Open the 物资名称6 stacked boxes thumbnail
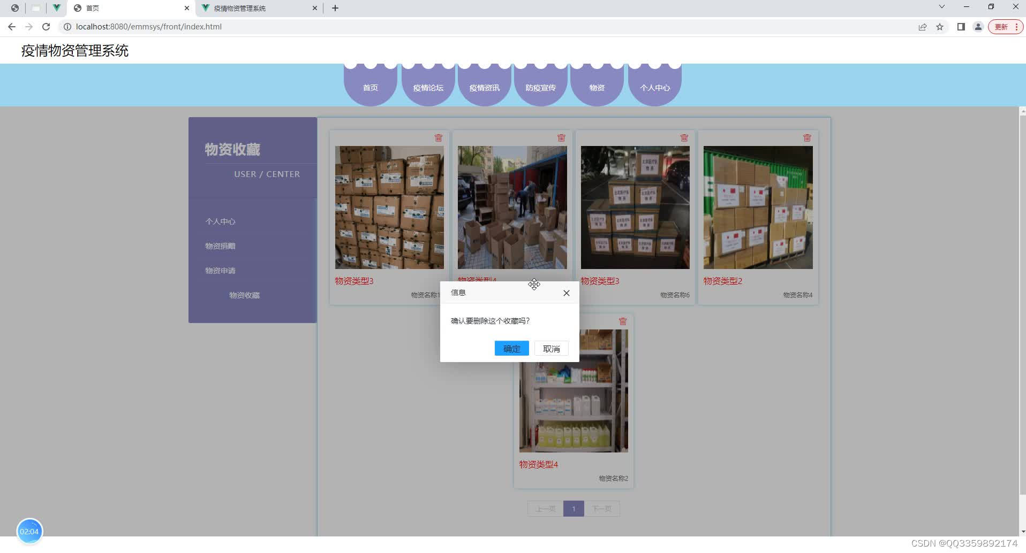Viewport: 1026px width, 553px height. (635, 208)
